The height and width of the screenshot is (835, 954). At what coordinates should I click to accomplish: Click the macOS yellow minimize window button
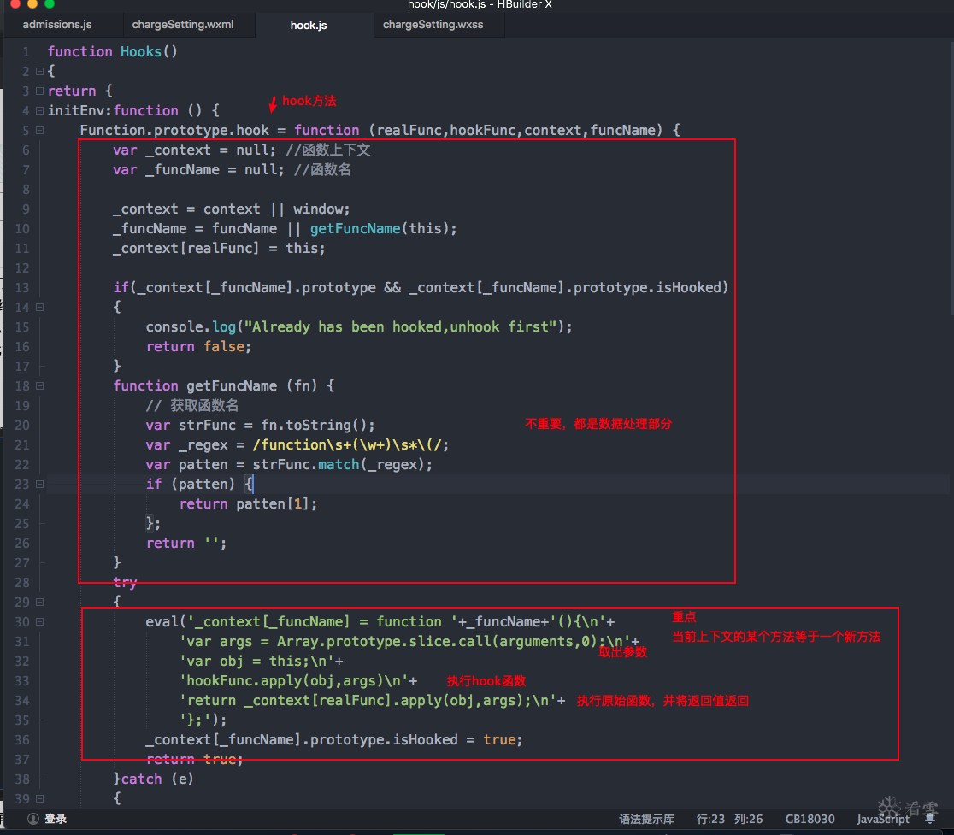click(32, 3)
